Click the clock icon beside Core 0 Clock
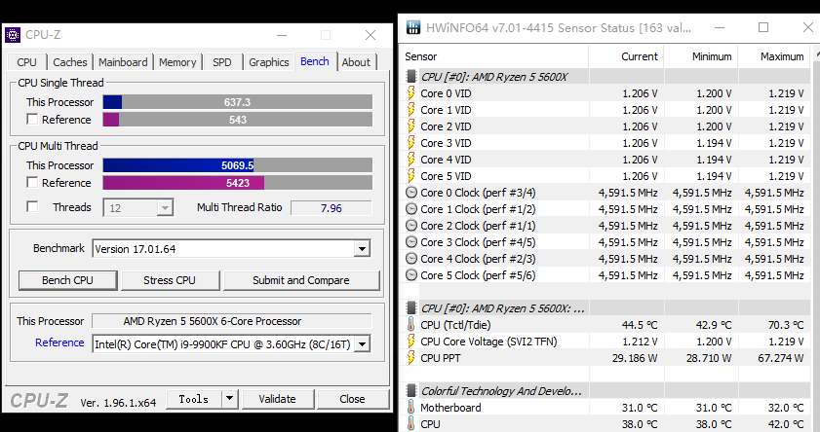The image size is (820, 432). click(411, 193)
